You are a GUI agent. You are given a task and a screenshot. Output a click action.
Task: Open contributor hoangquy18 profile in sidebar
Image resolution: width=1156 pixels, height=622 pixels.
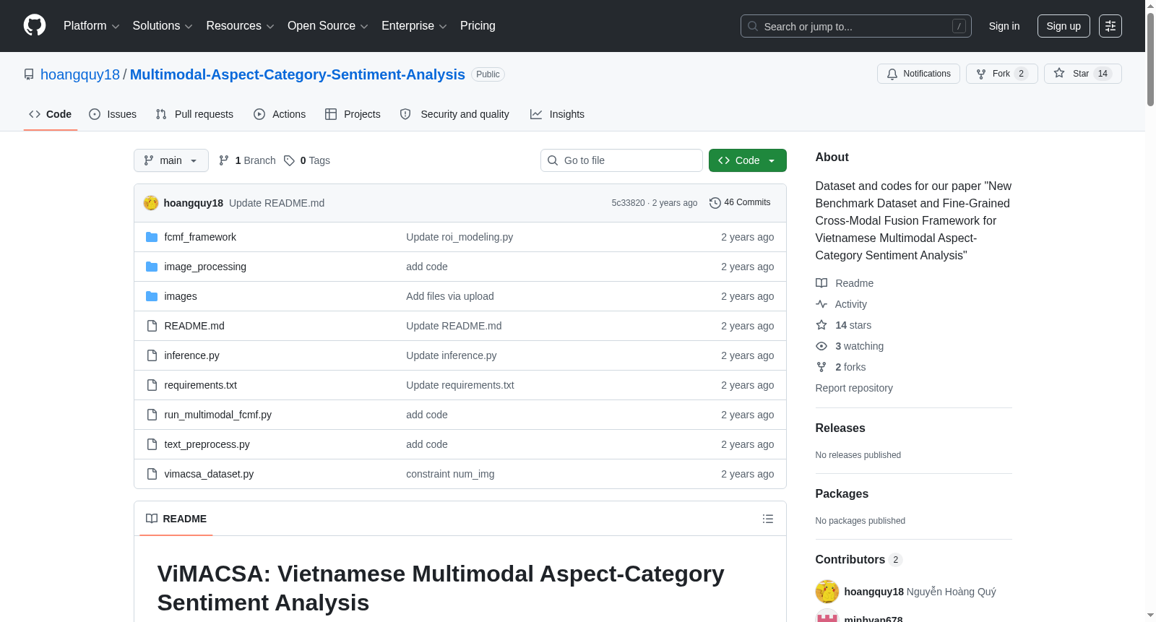coord(874,592)
